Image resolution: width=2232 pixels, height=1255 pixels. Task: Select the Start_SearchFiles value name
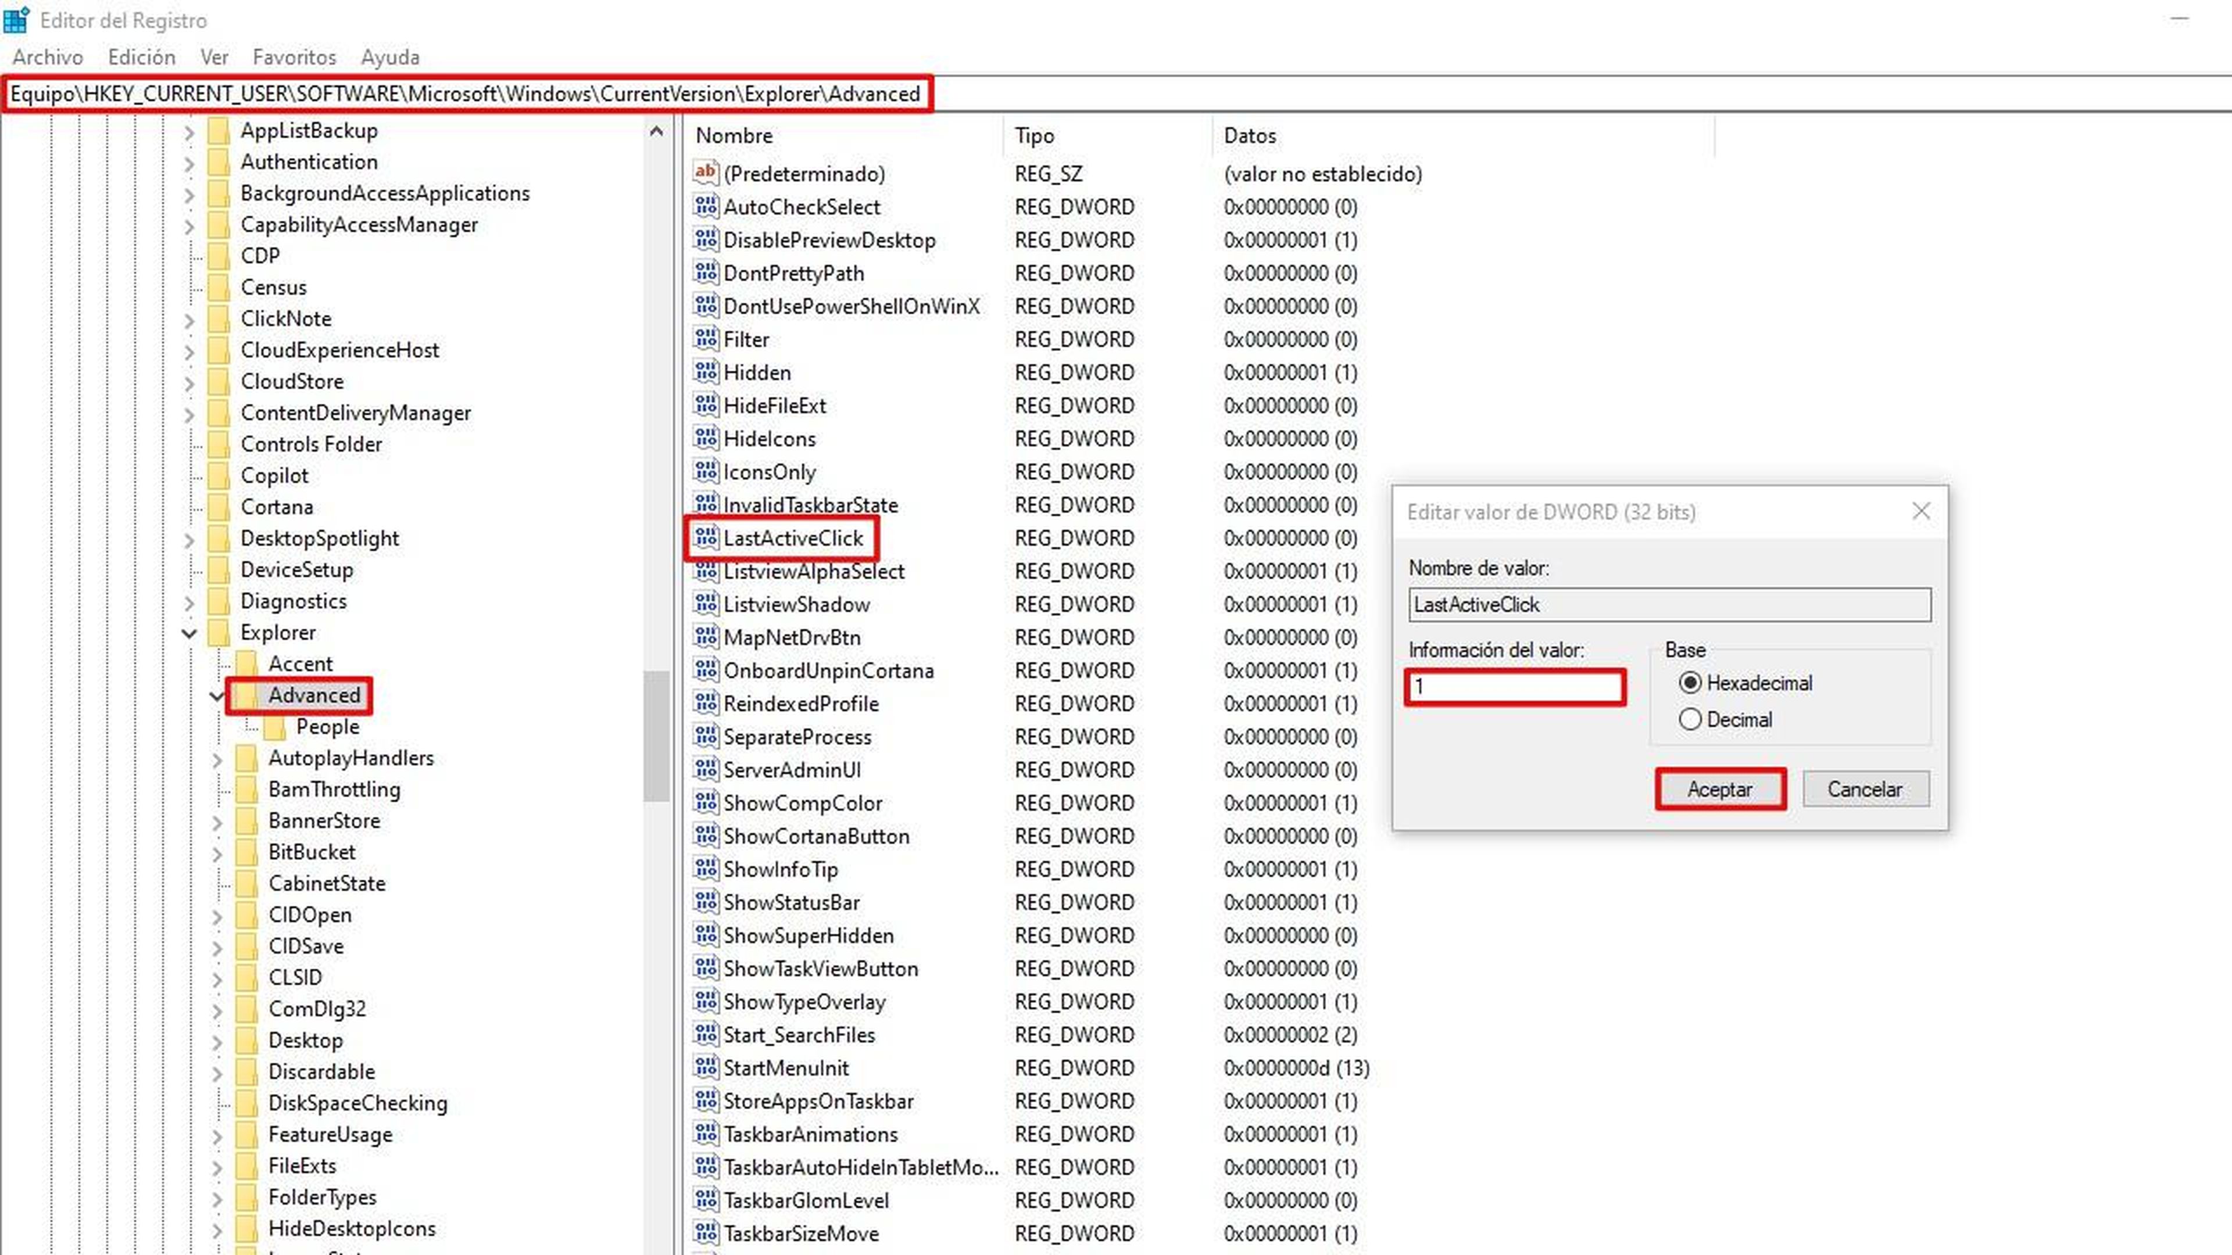[x=799, y=1035]
